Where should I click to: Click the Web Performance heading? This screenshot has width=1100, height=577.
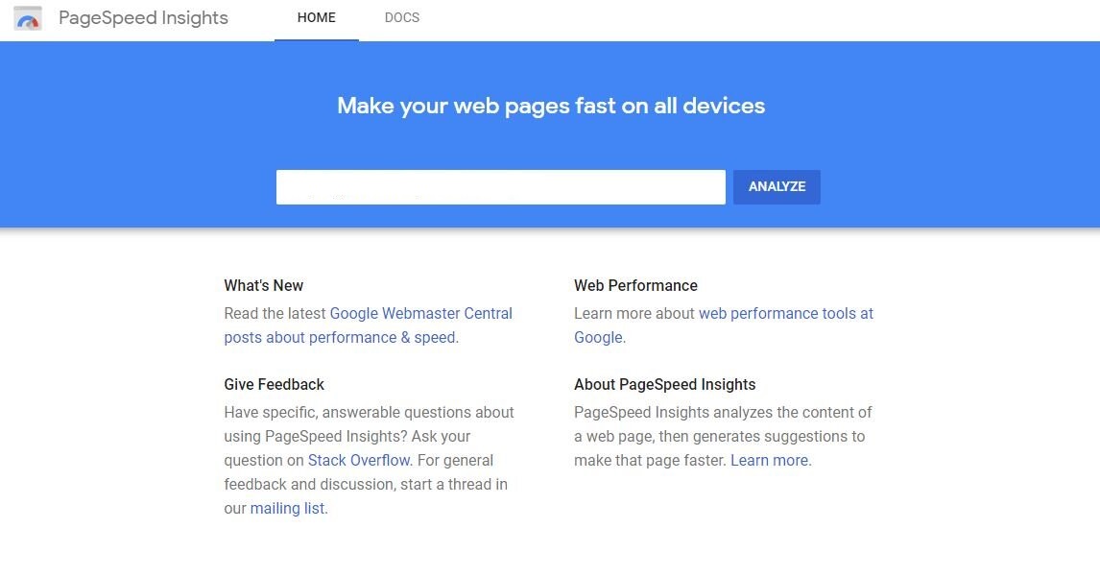635,285
